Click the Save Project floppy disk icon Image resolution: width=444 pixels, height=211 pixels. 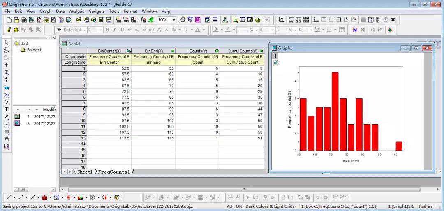pyautogui.click(x=101, y=20)
